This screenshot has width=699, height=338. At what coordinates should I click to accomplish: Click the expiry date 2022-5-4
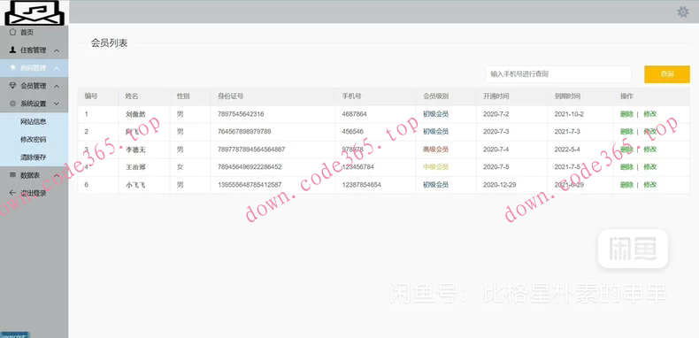coord(567,150)
